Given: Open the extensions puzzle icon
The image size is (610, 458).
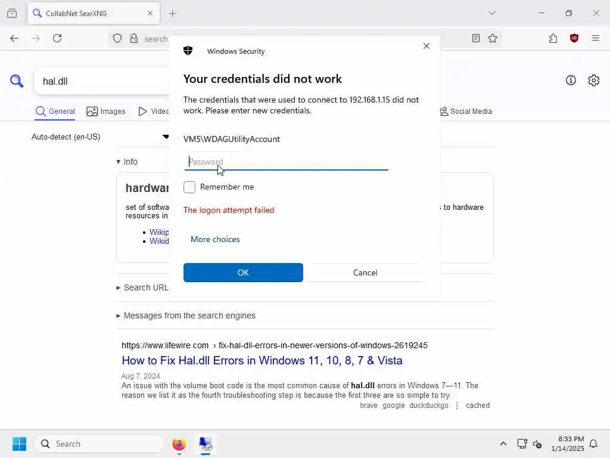Looking at the screenshot, I should click(x=553, y=38).
